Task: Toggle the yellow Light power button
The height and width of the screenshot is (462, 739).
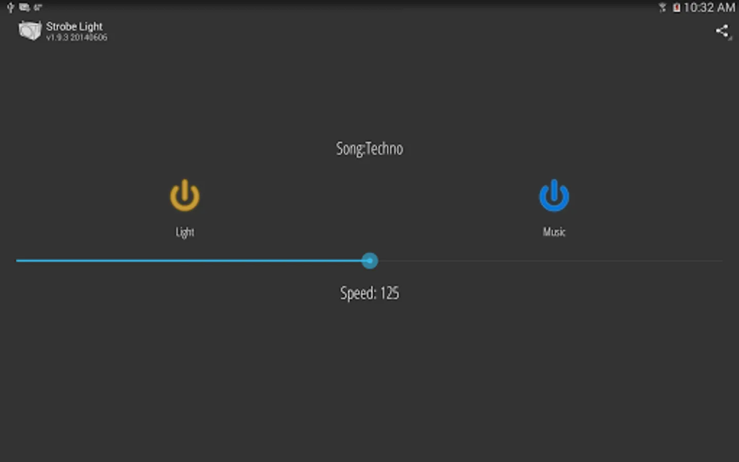Action: (185, 195)
